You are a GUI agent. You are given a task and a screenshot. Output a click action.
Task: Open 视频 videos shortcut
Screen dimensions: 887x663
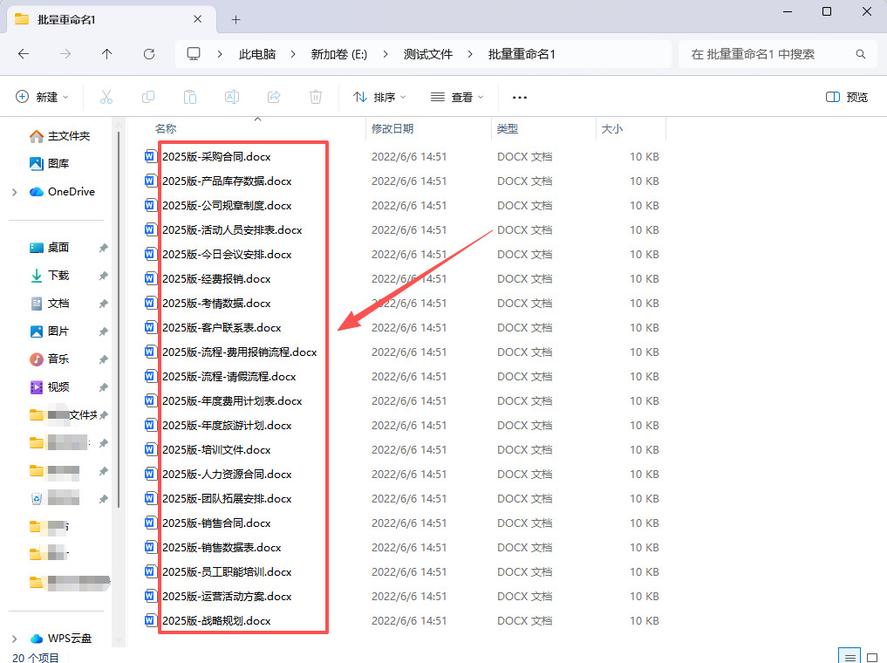coord(50,387)
